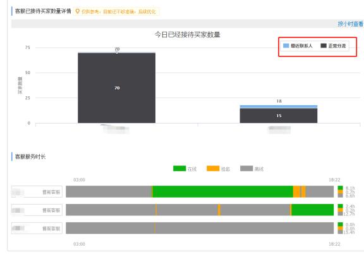Click the orange notice text beside the heading
364x254 pixels.
pos(118,11)
